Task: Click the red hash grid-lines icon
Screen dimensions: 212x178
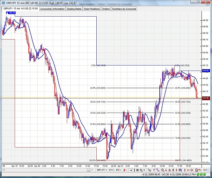Action: 173,170
